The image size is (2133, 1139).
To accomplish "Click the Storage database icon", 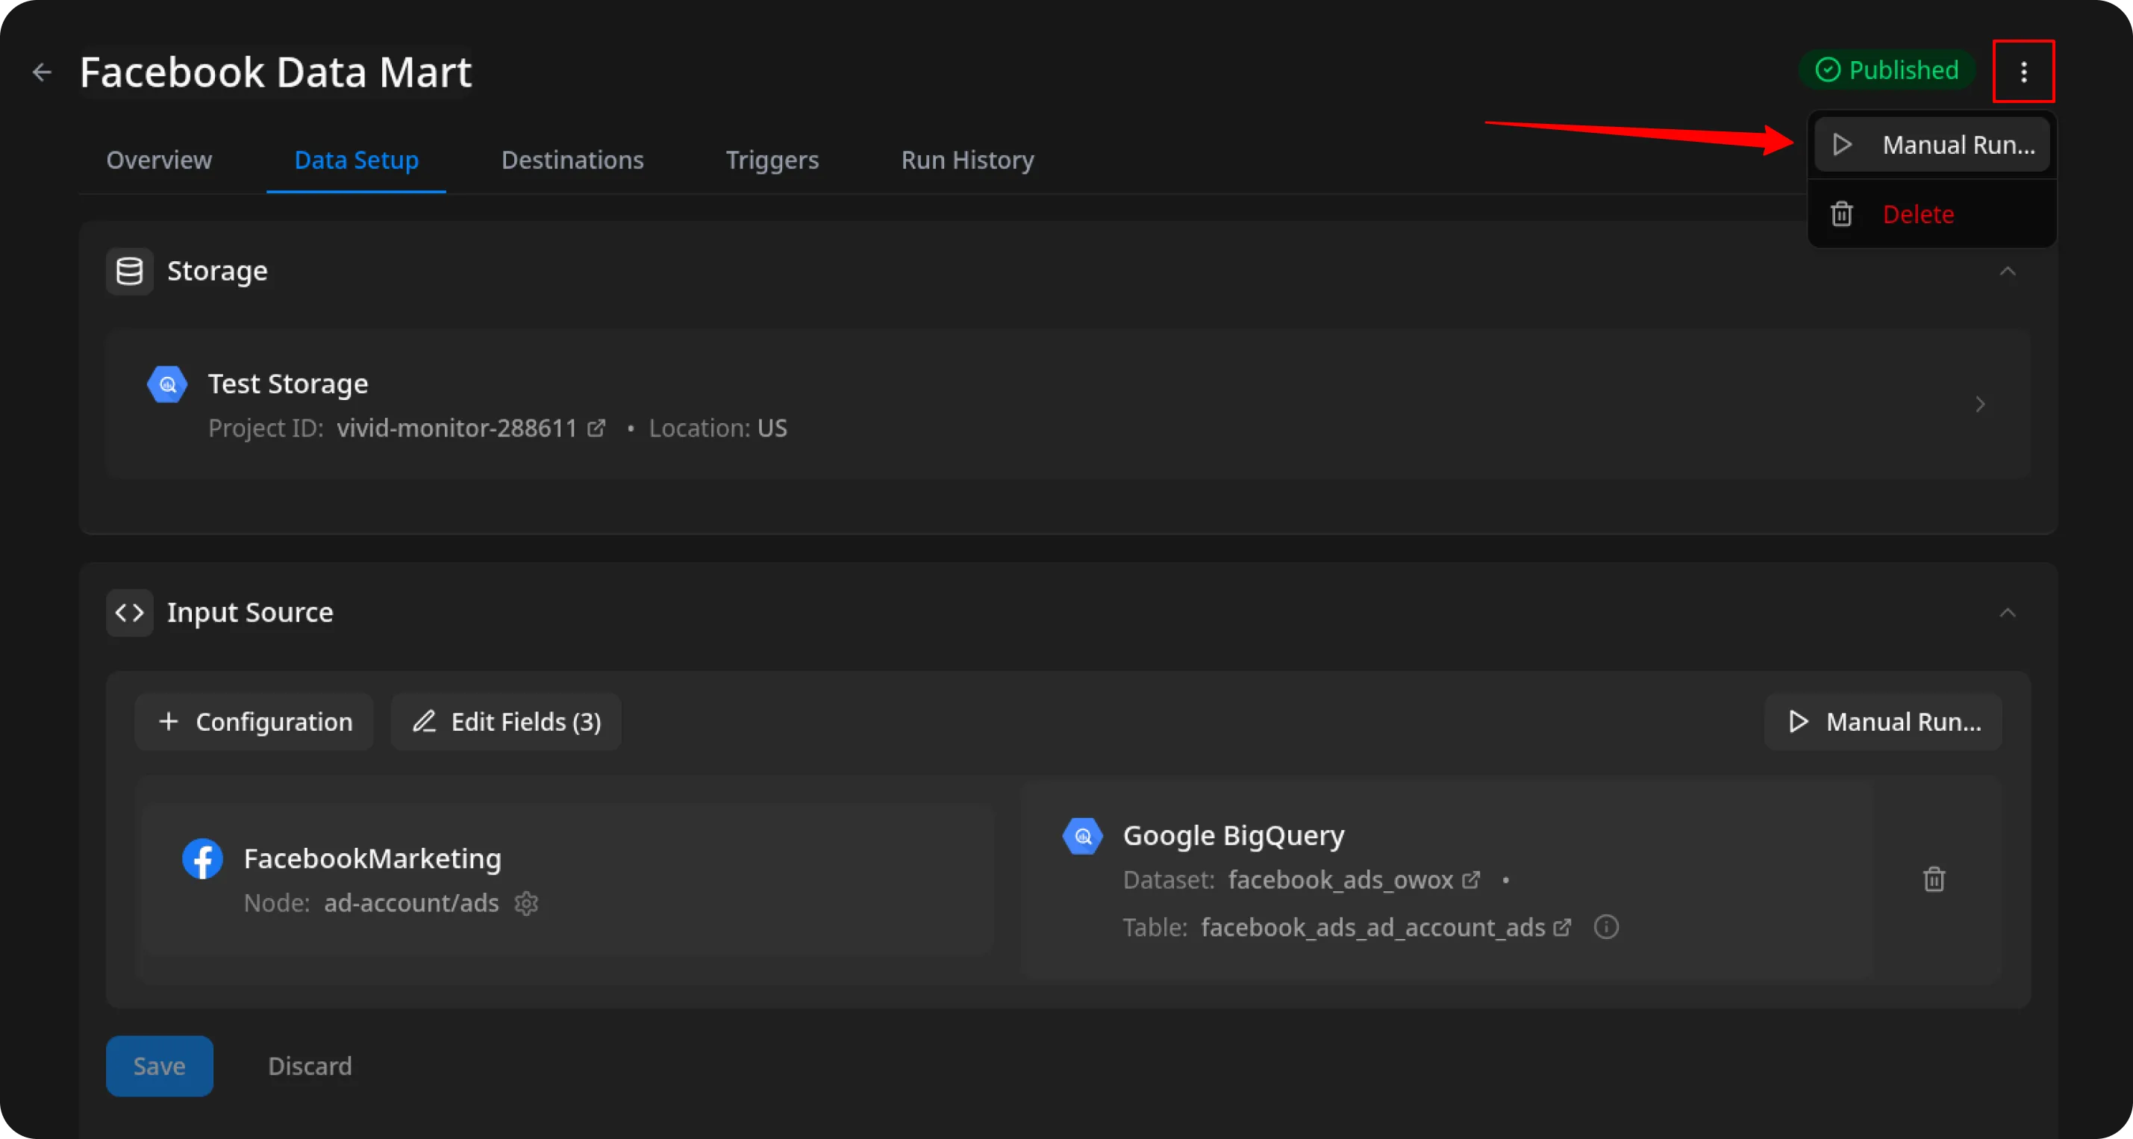I will (x=129, y=271).
